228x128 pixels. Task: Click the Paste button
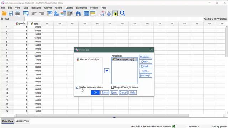click(104, 92)
